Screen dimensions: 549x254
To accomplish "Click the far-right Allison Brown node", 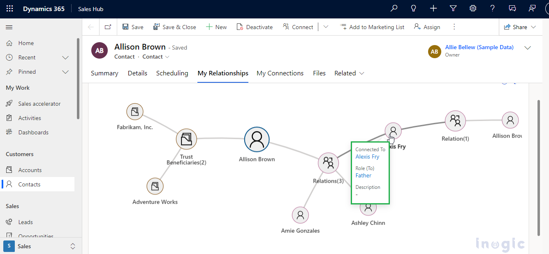I will [x=510, y=120].
